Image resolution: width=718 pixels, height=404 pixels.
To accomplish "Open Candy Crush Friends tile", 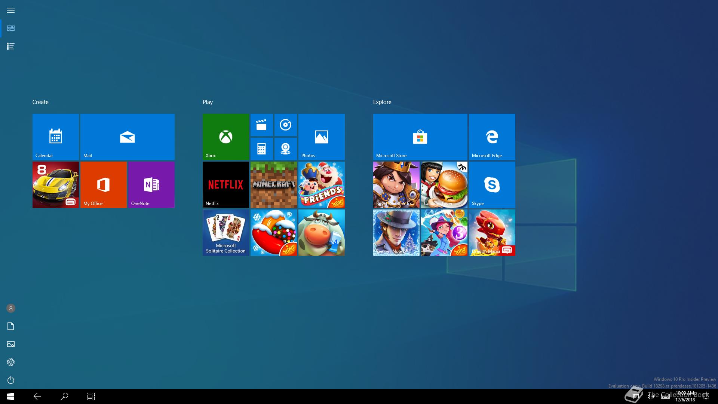I will [322, 185].
